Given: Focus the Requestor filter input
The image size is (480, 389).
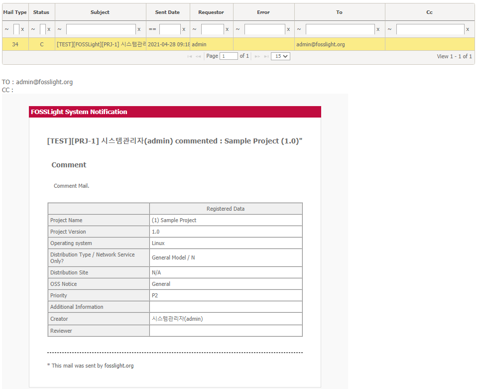Looking at the screenshot, I should (x=213, y=29).
